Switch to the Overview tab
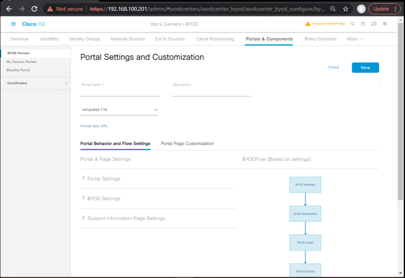Image resolution: width=405 pixels, height=278 pixels. 19,39
